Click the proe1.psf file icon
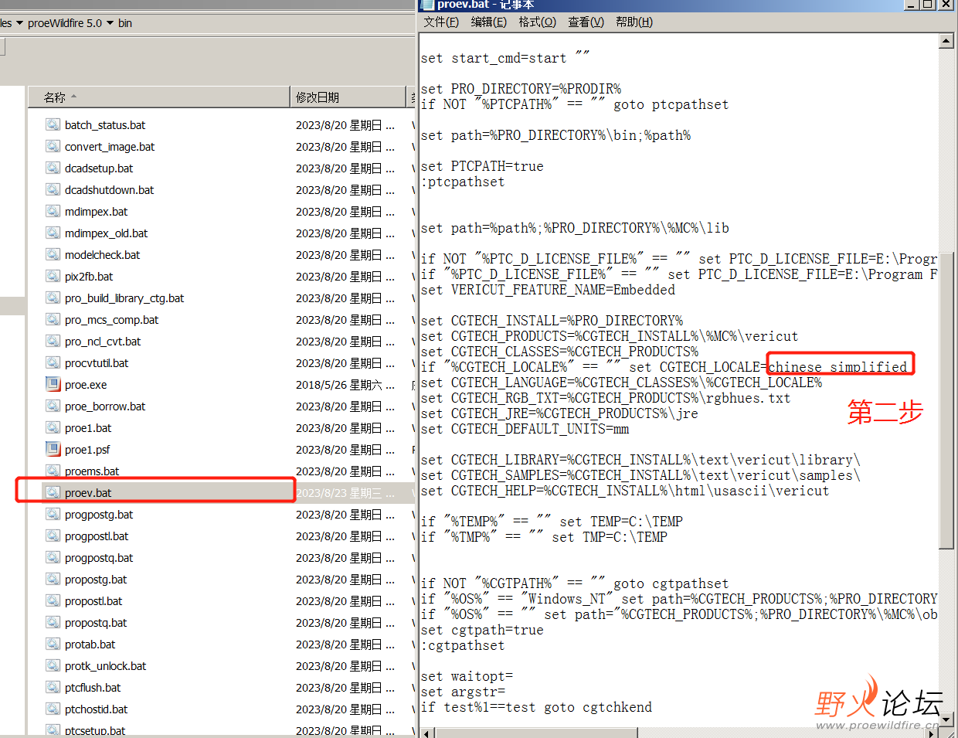This screenshot has width=958, height=738. pyautogui.click(x=53, y=449)
